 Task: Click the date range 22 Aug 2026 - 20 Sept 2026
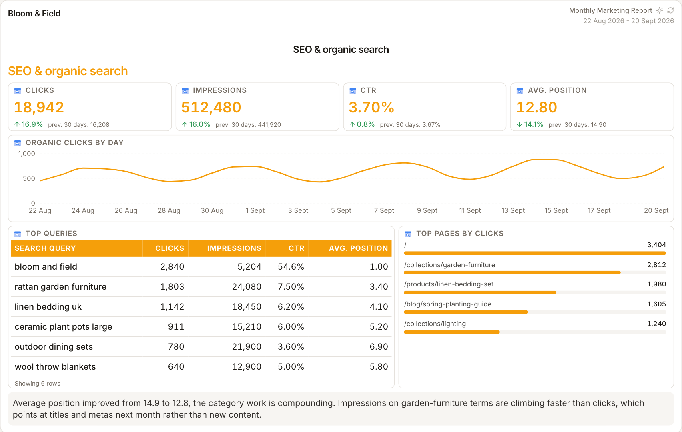click(628, 21)
